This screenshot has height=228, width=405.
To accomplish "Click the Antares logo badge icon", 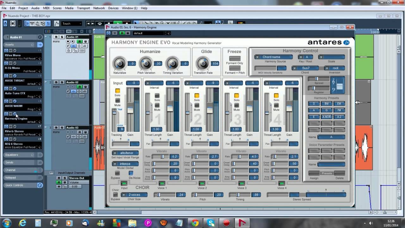I will click(346, 42).
